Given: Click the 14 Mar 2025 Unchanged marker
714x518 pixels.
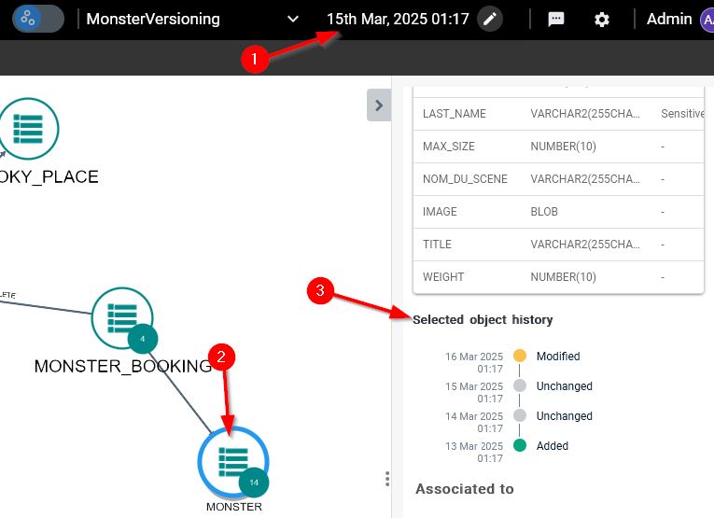Looking at the screenshot, I should (x=520, y=415).
